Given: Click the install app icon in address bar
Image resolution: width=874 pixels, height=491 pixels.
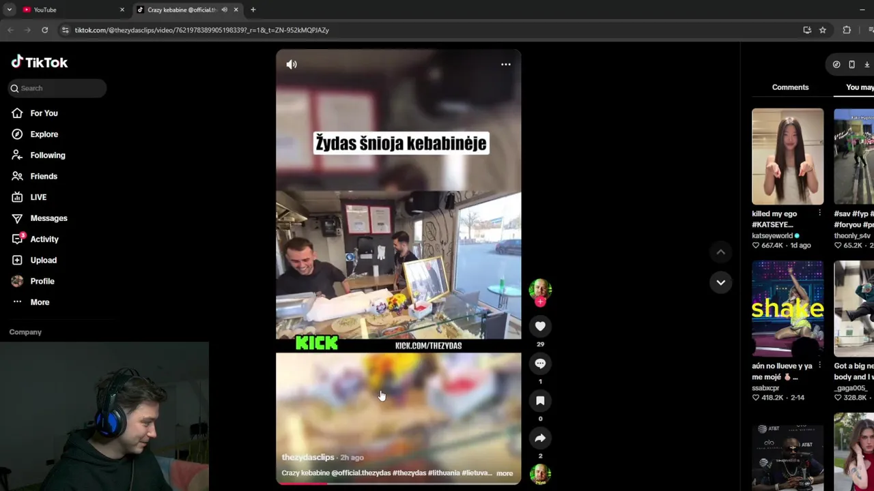Looking at the screenshot, I should (x=807, y=30).
